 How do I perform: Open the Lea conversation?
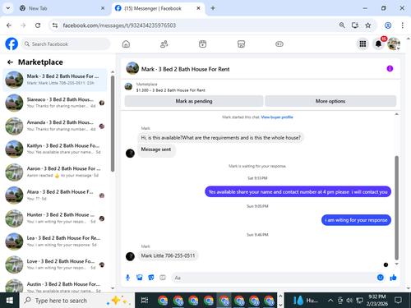55,241
